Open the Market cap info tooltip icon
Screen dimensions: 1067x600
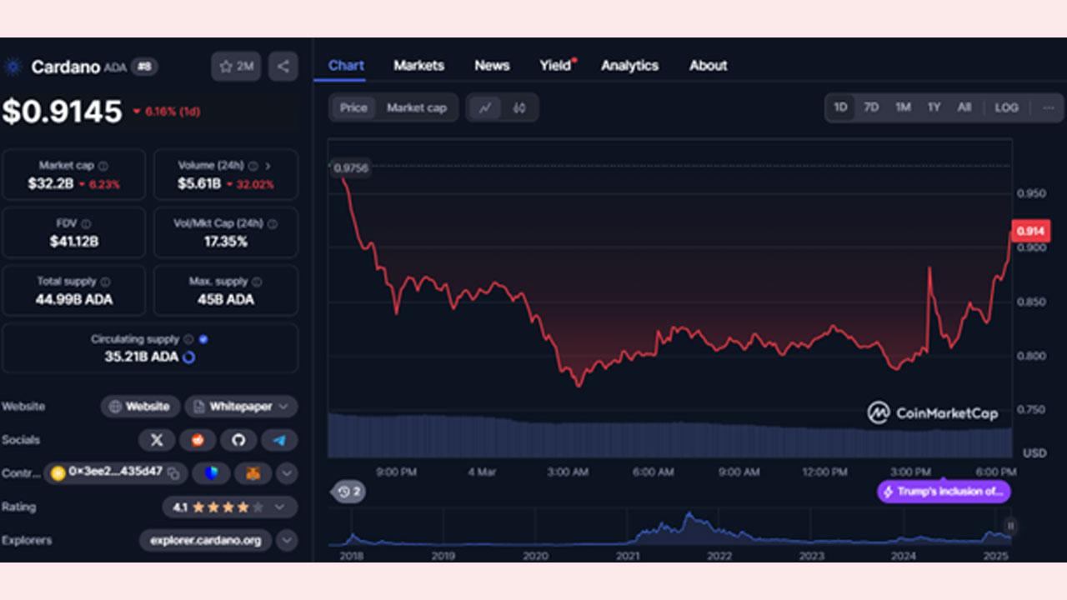pos(103,166)
